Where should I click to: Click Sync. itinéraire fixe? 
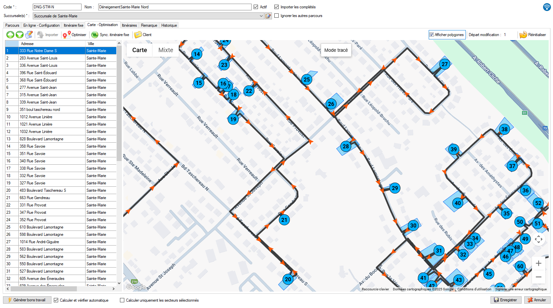point(110,35)
